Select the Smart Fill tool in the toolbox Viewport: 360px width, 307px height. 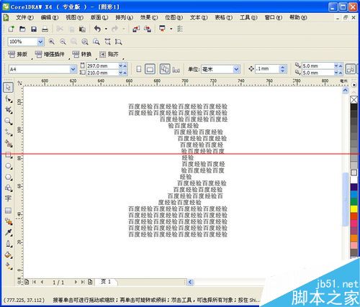coord(9,143)
